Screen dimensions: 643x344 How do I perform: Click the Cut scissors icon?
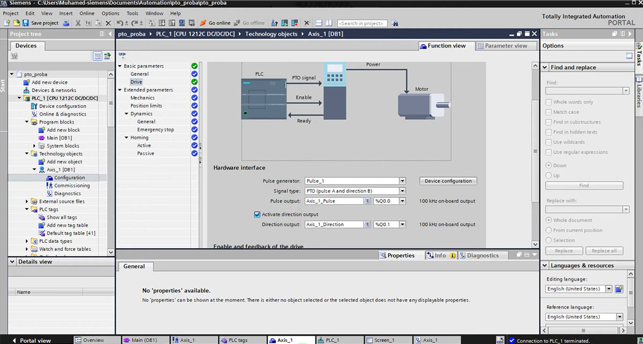point(78,23)
